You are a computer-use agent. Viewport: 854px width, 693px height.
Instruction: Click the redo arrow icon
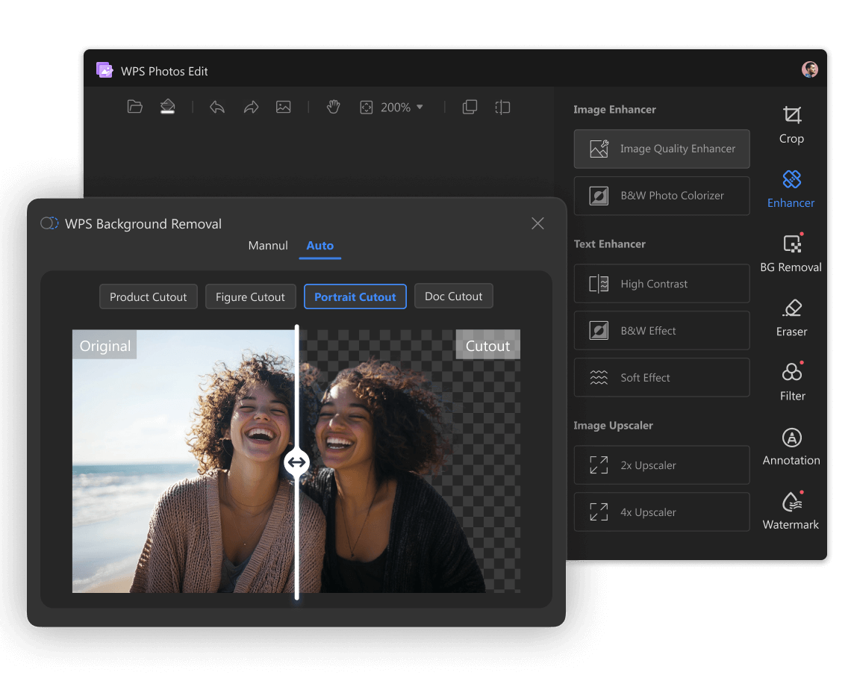pos(251,107)
